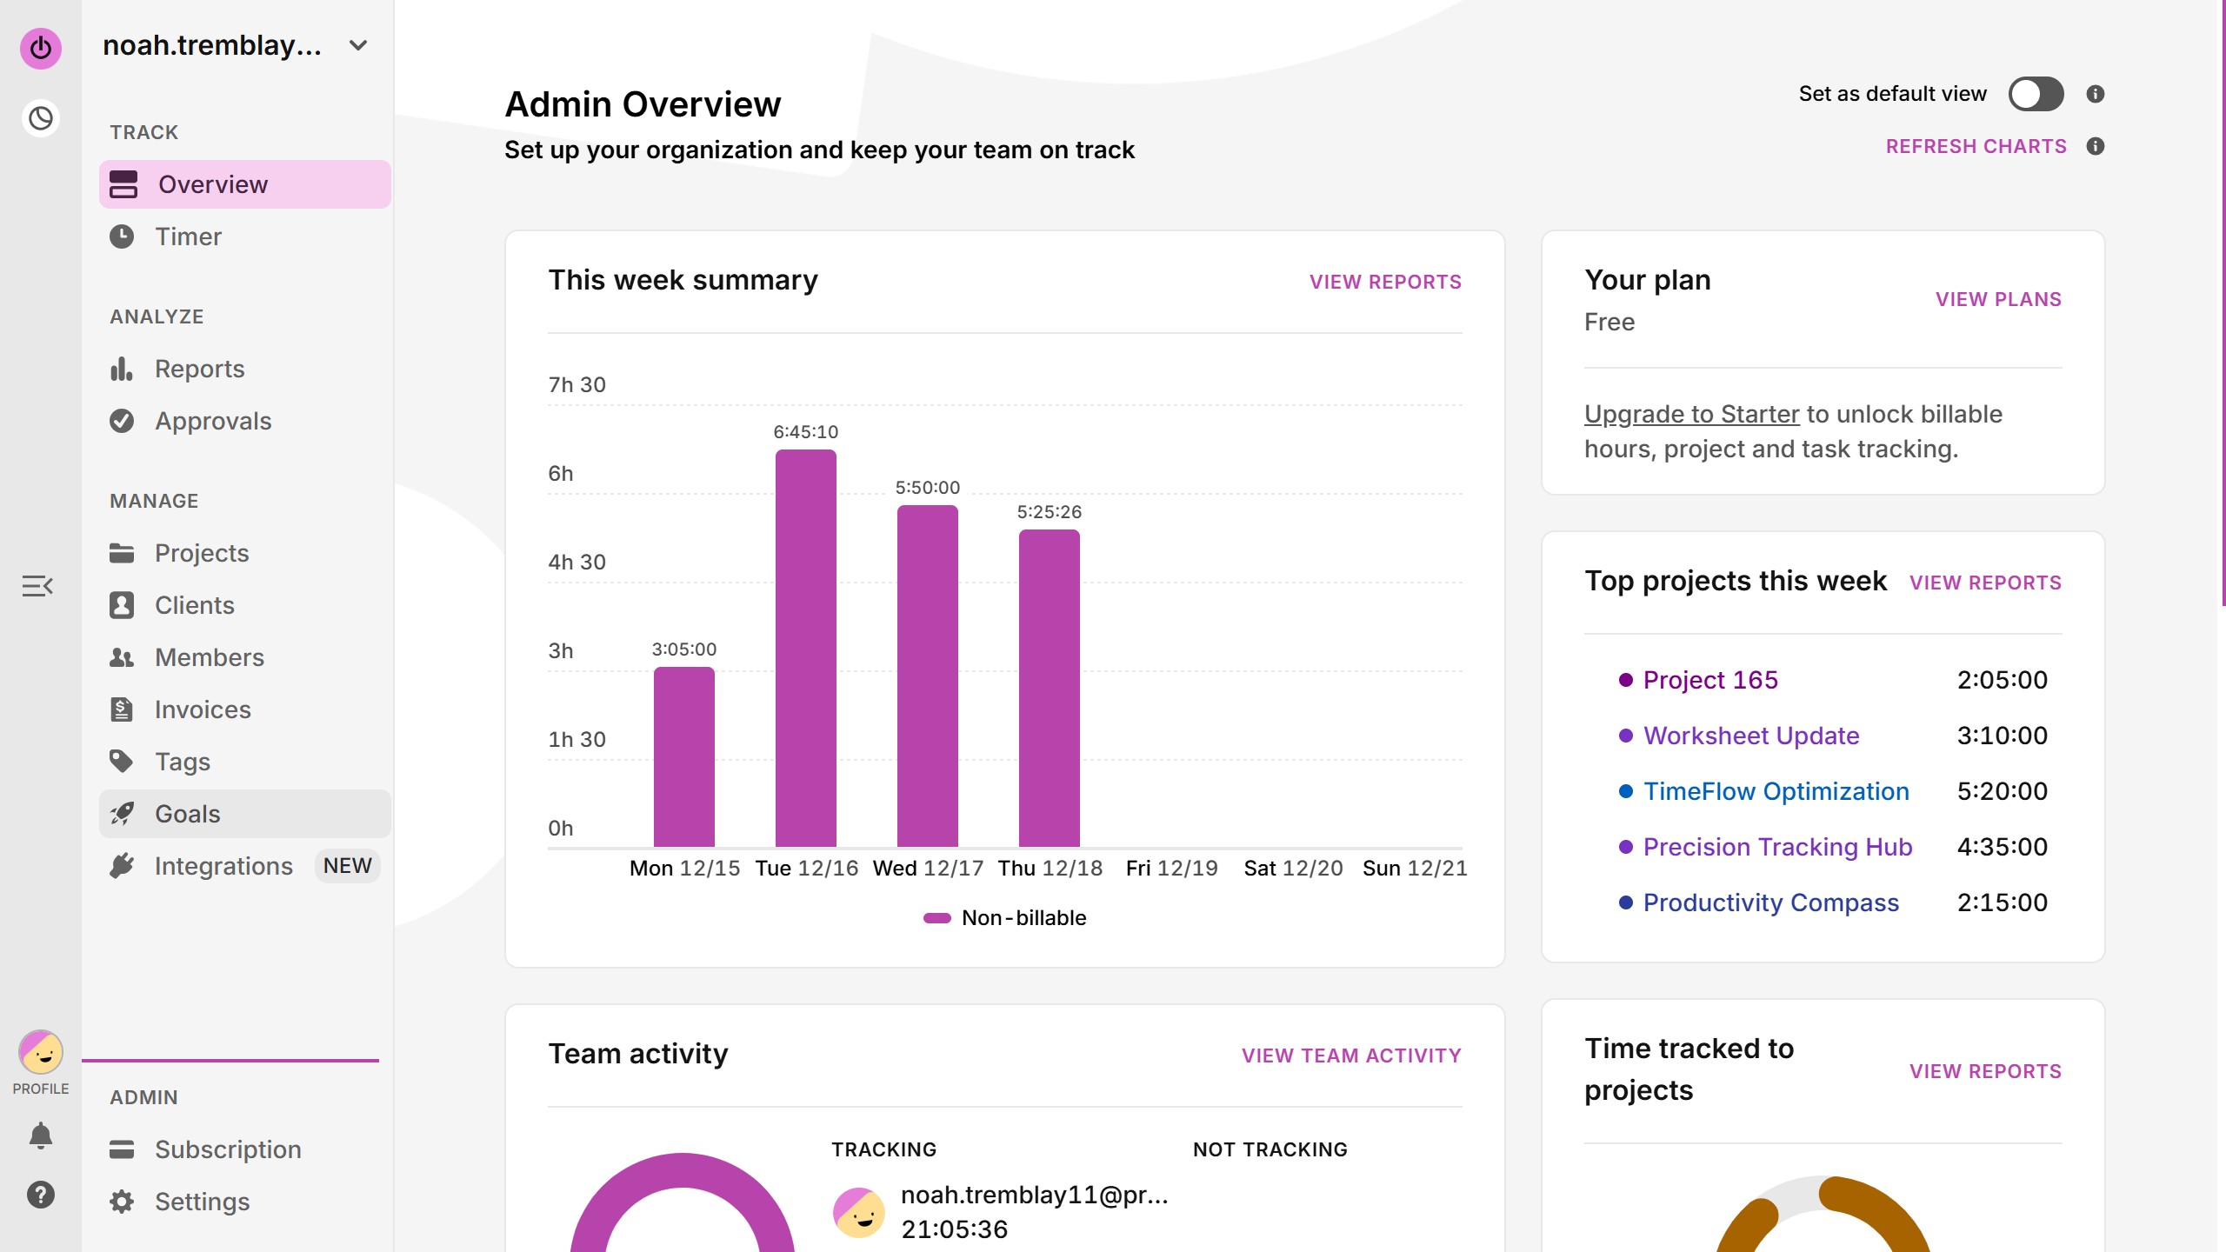
Task: Open Integrations labeled NEW
Action: tap(245, 866)
